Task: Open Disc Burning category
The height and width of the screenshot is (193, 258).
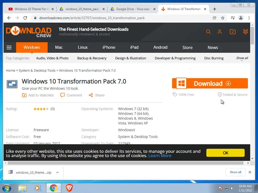Action: click(x=214, y=58)
